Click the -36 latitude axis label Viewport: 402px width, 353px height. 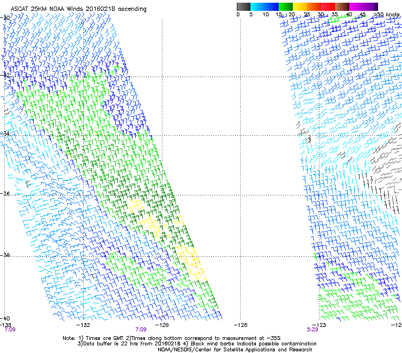[x=5, y=193]
